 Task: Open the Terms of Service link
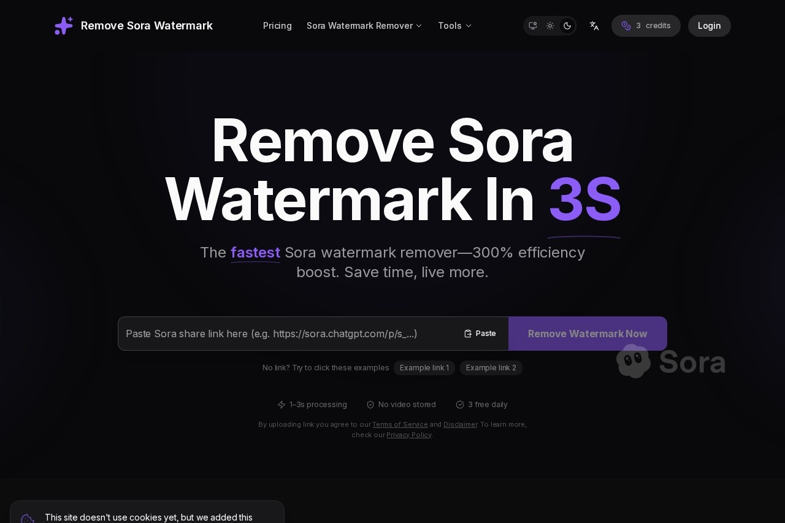(400, 424)
